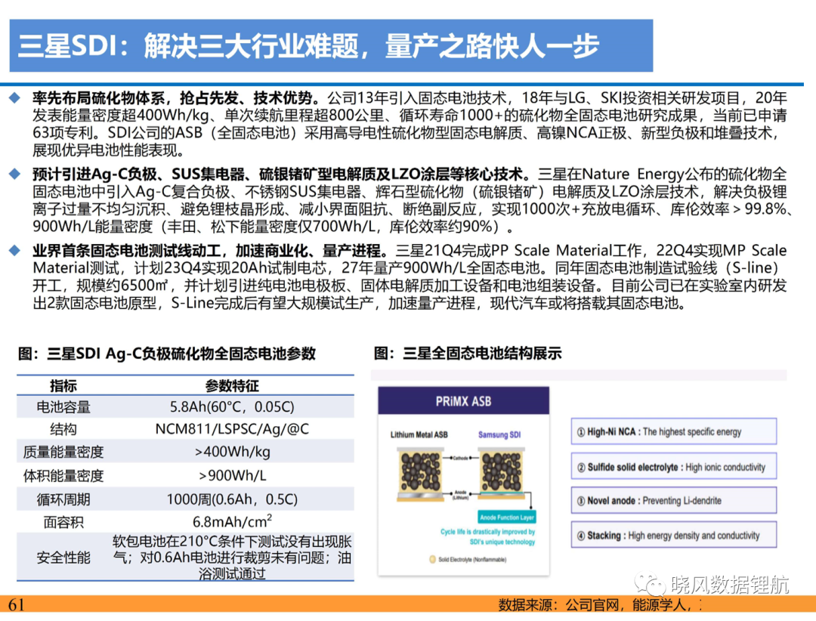
Task: Click the PRiMX ASB banner
Action: pos(463,401)
